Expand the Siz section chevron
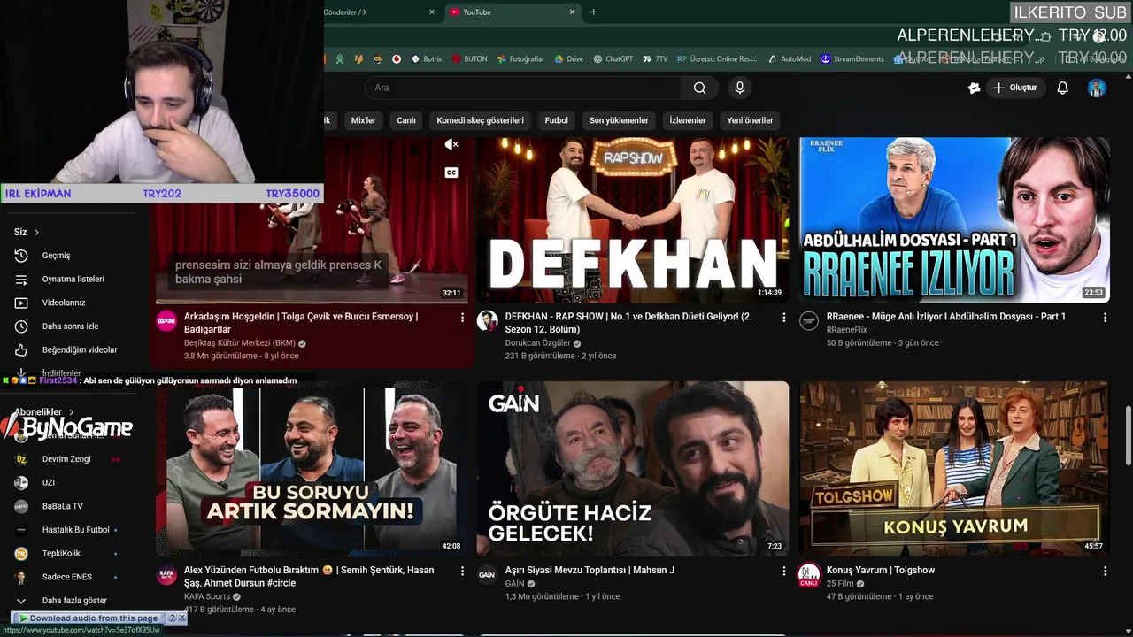 [36, 233]
